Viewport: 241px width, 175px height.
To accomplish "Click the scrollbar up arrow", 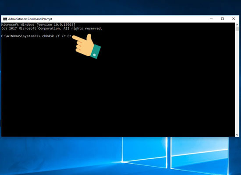I will point(237,24).
